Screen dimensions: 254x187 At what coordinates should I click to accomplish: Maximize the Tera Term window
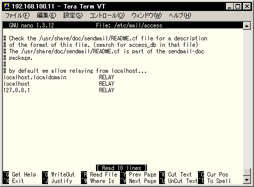click(237, 6)
